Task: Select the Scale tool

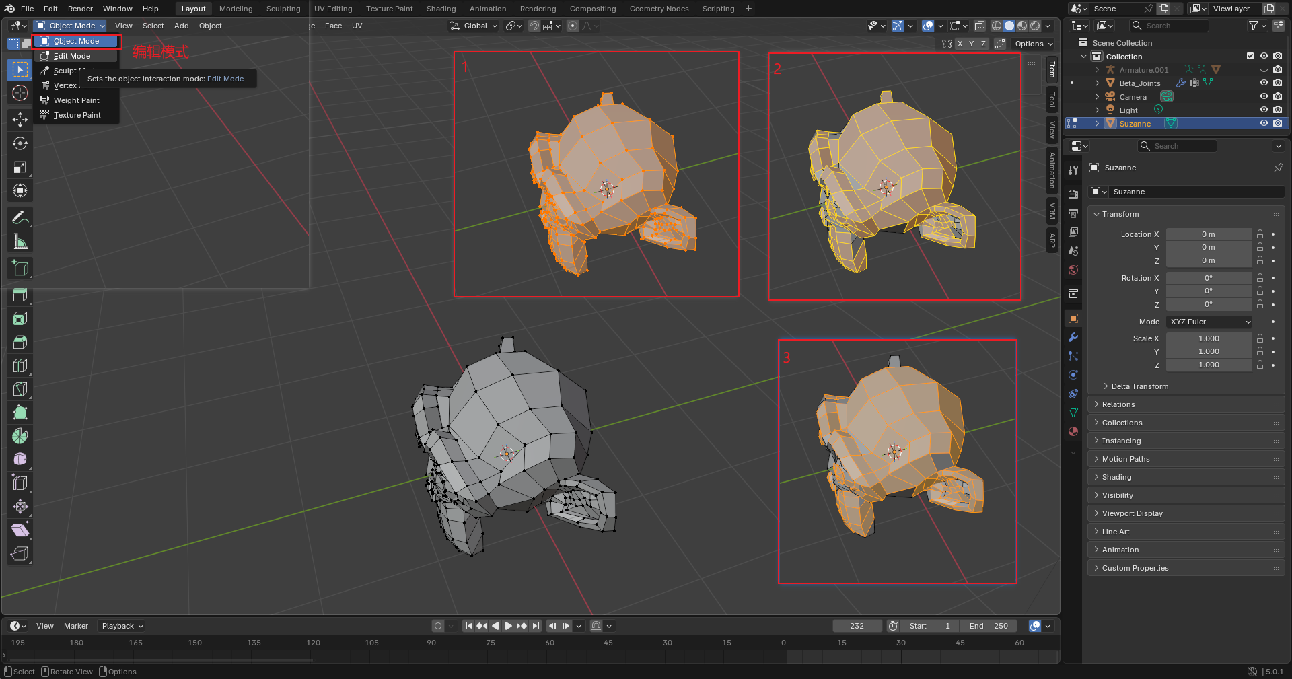Action: 20,168
